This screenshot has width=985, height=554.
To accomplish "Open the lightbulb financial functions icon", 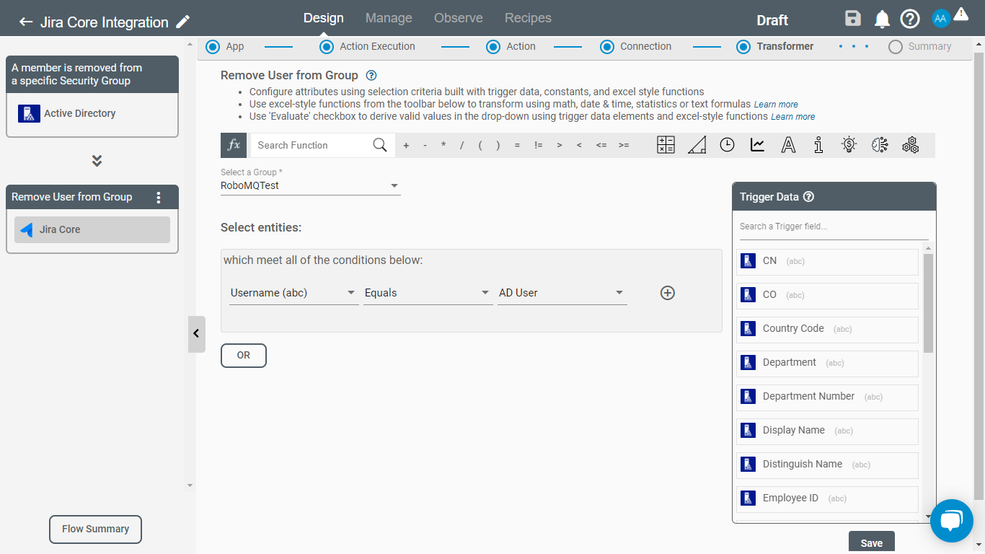I will [849, 145].
